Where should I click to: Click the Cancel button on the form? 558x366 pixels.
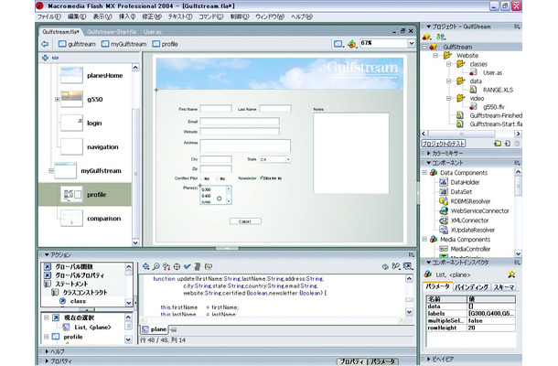tap(245, 221)
